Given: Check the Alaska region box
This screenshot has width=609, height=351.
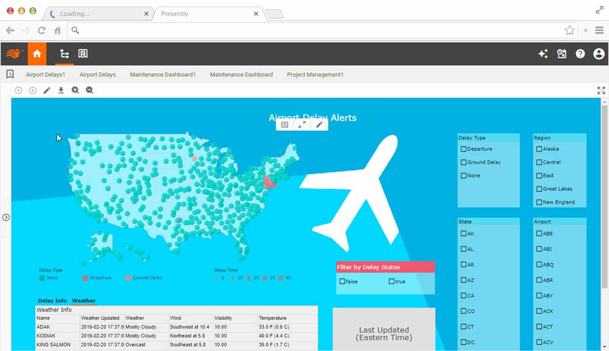Looking at the screenshot, I should point(539,149).
